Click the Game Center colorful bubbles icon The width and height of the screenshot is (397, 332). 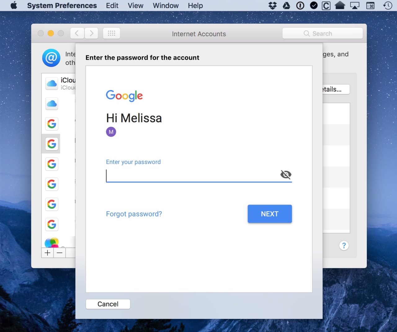point(52,243)
